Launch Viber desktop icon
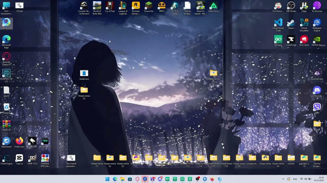 (x=317, y=109)
